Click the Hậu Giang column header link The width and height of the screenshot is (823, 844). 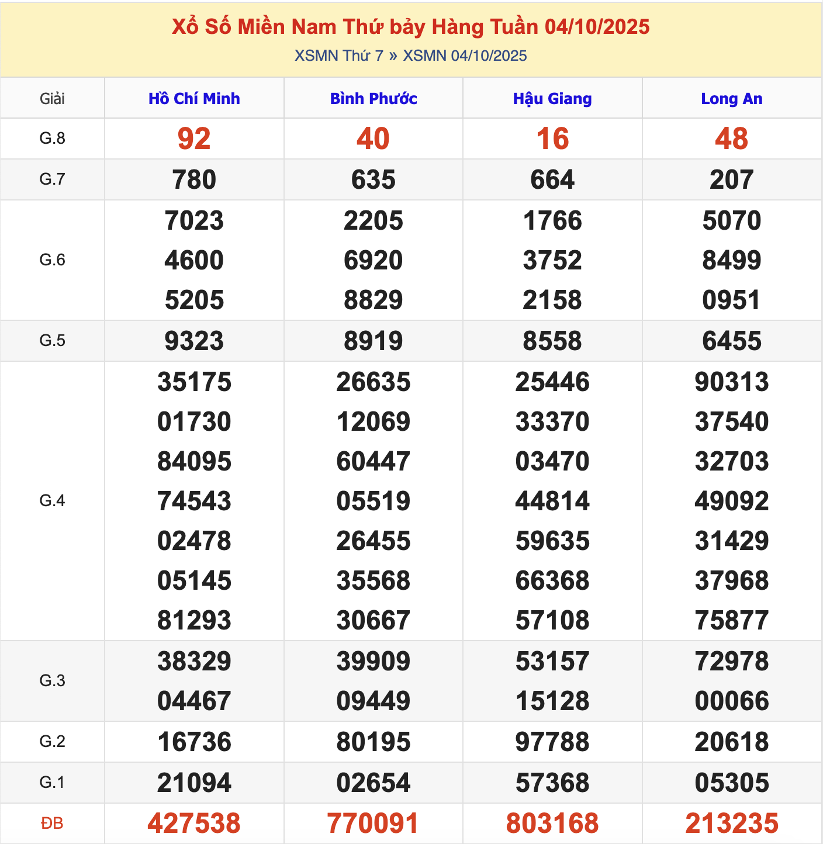(552, 98)
